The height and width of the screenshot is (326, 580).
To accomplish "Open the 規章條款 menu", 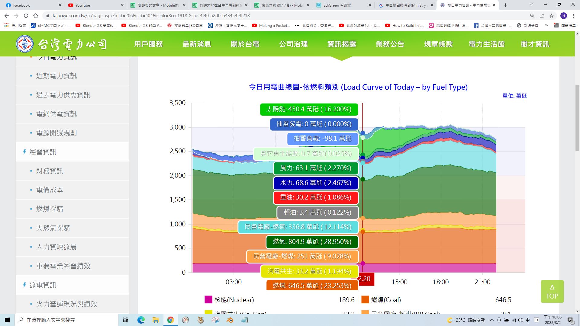I will [x=438, y=44].
